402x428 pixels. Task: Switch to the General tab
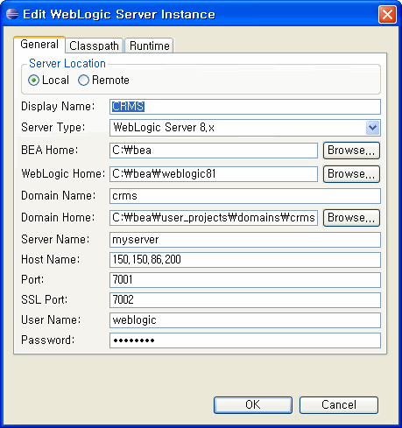coord(39,45)
